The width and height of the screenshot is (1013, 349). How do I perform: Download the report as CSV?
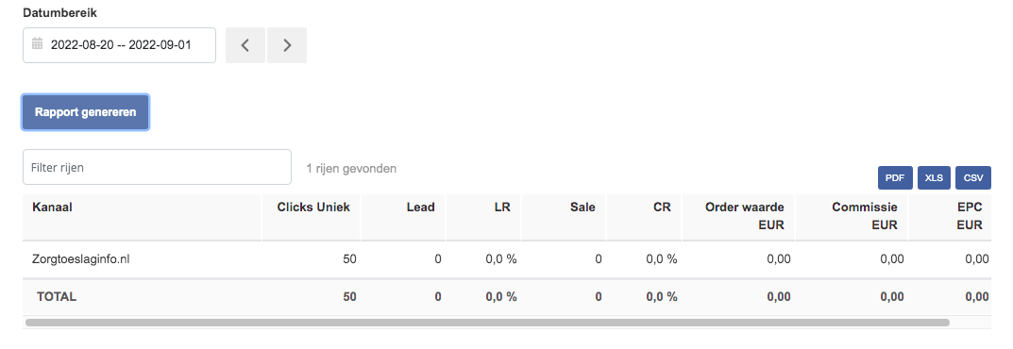(x=973, y=178)
